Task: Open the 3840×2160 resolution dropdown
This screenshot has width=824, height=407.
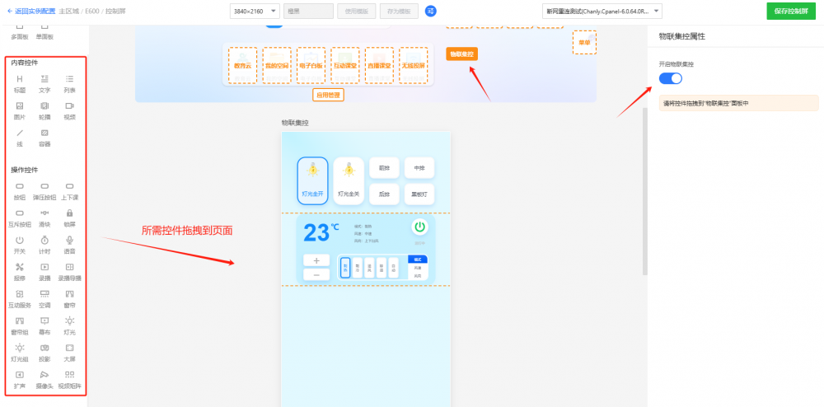Action: 254,12
